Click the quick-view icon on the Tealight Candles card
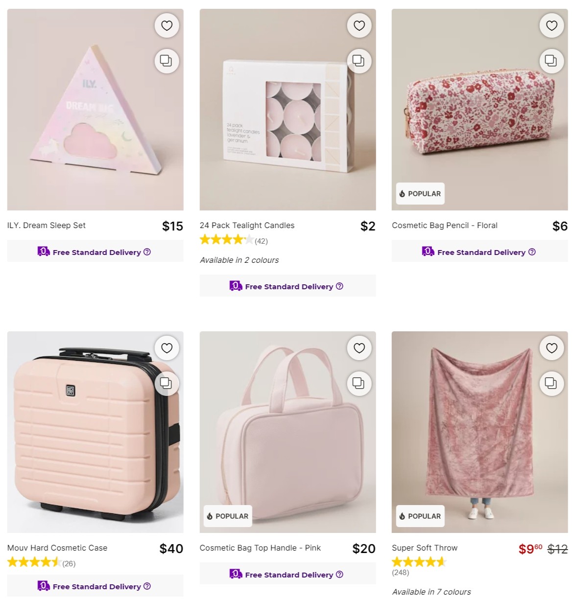The width and height of the screenshot is (573, 600). 359,61
